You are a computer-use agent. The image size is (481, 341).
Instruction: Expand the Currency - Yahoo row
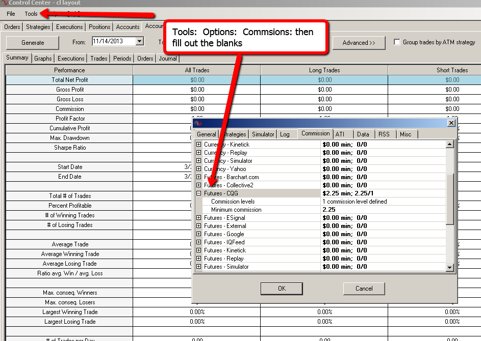click(x=199, y=168)
